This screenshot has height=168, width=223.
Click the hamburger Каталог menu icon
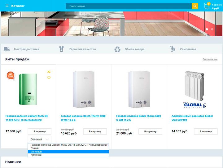coord(7,6)
